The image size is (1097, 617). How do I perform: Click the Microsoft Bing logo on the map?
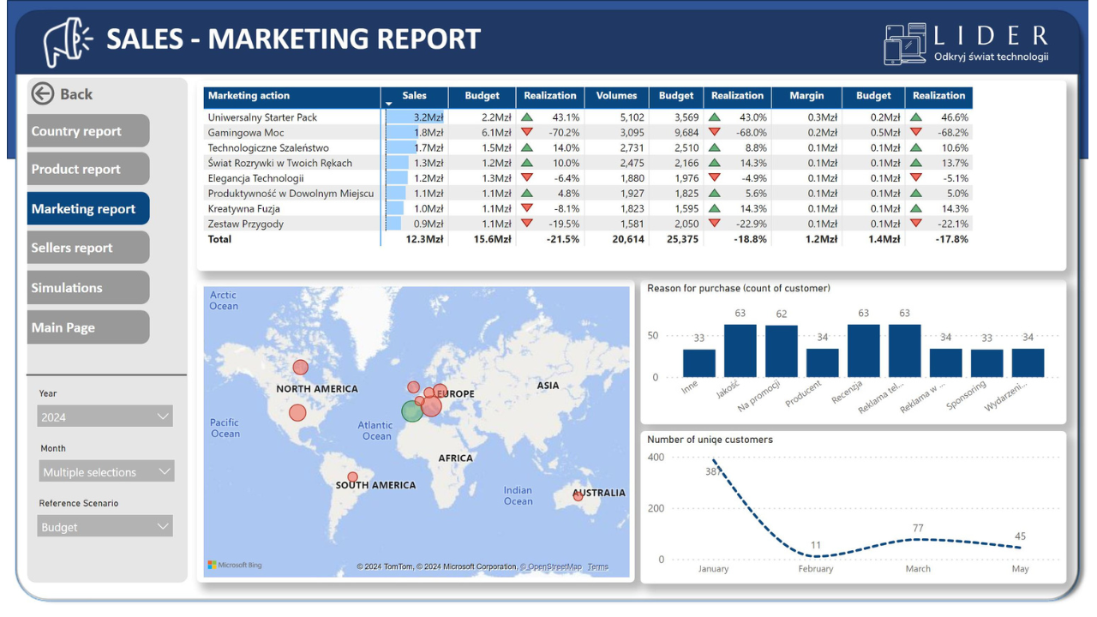pyautogui.click(x=235, y=566)
